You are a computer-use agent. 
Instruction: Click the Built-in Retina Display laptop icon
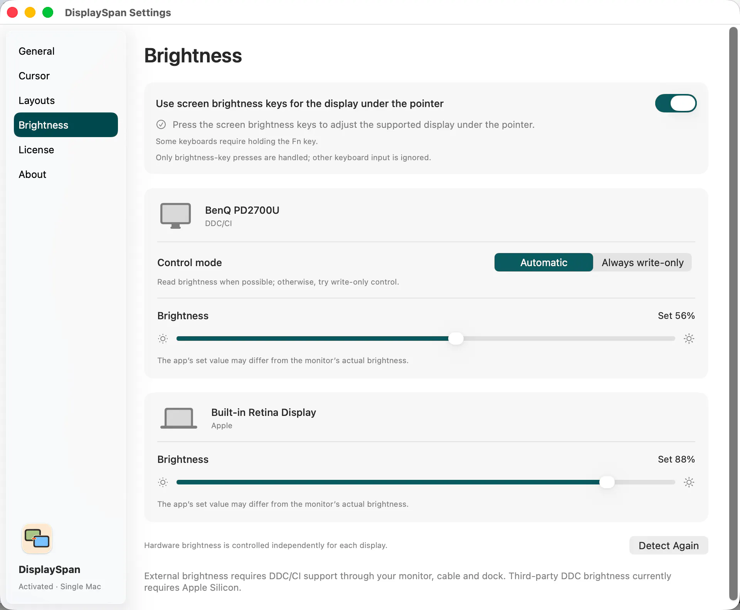point(178,418)
